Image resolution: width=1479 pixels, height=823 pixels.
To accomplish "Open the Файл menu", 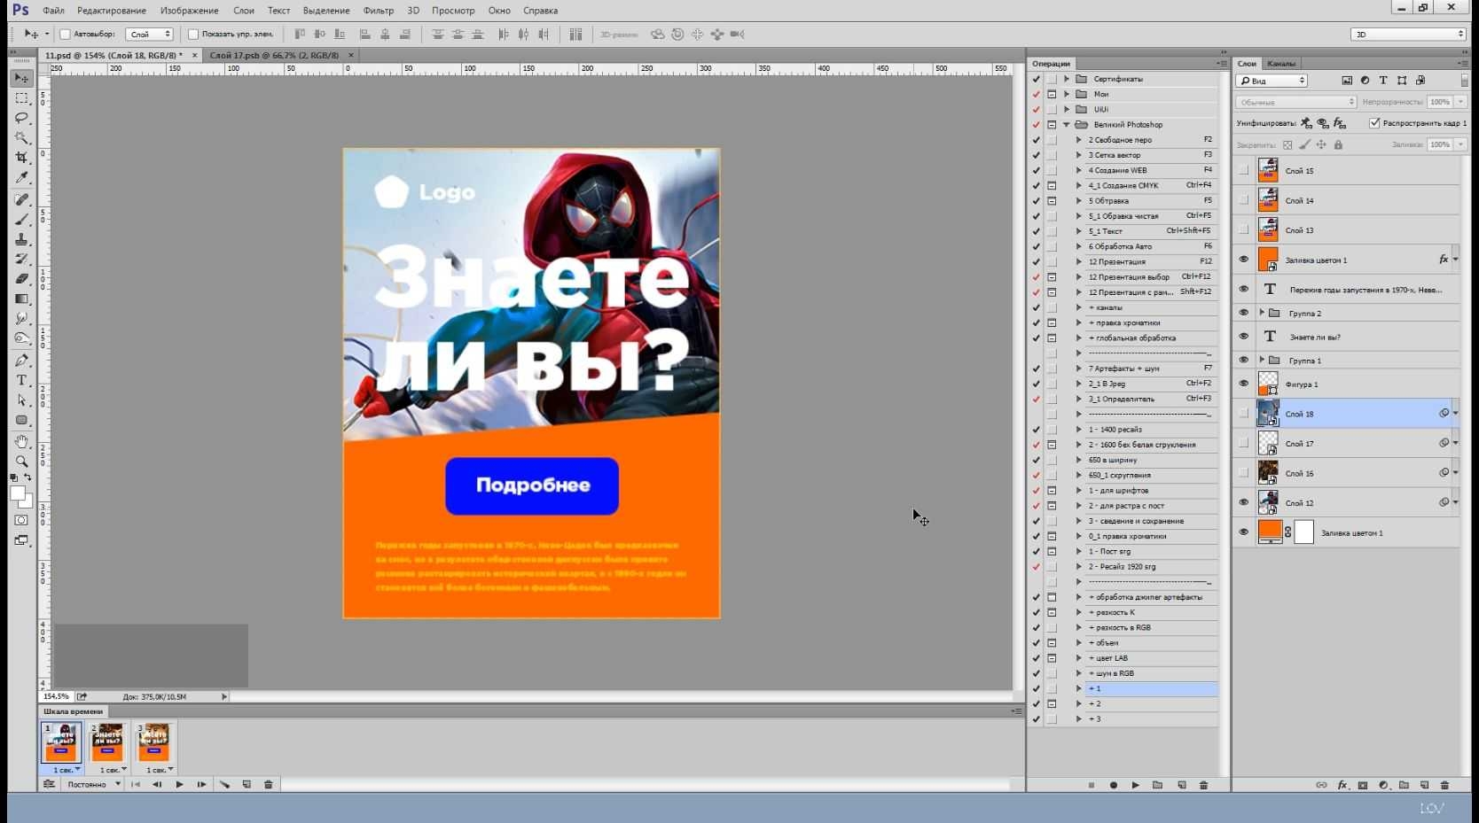I will click(53, 11).
